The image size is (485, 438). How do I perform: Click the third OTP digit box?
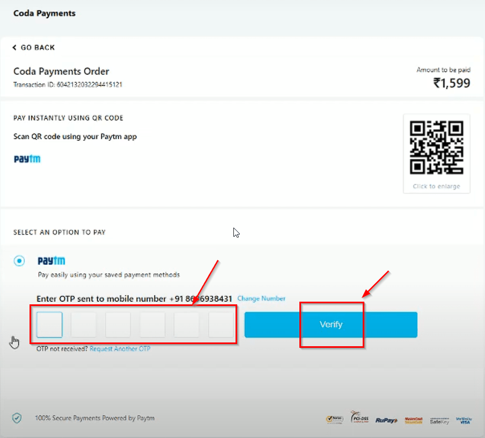(118, 325)
